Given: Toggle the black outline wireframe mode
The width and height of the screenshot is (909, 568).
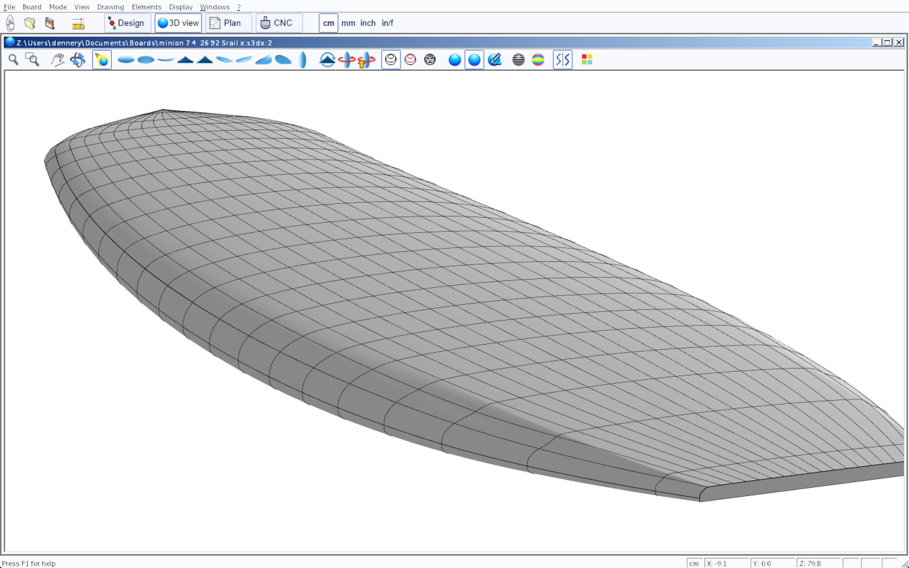Looking at the screenshot, I should pos(391,59).
